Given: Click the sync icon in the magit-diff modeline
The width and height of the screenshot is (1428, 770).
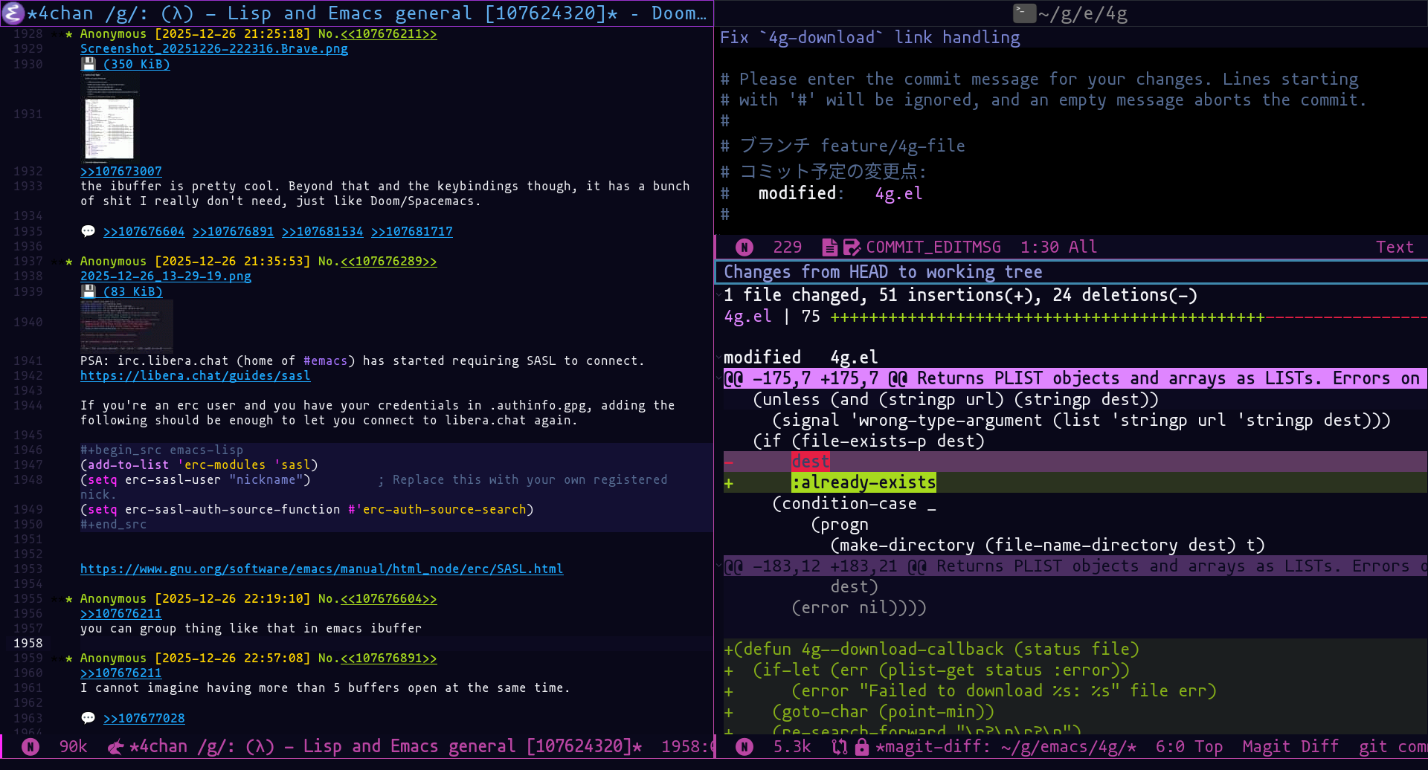Looking at the screenshot, I should [840, 747].
